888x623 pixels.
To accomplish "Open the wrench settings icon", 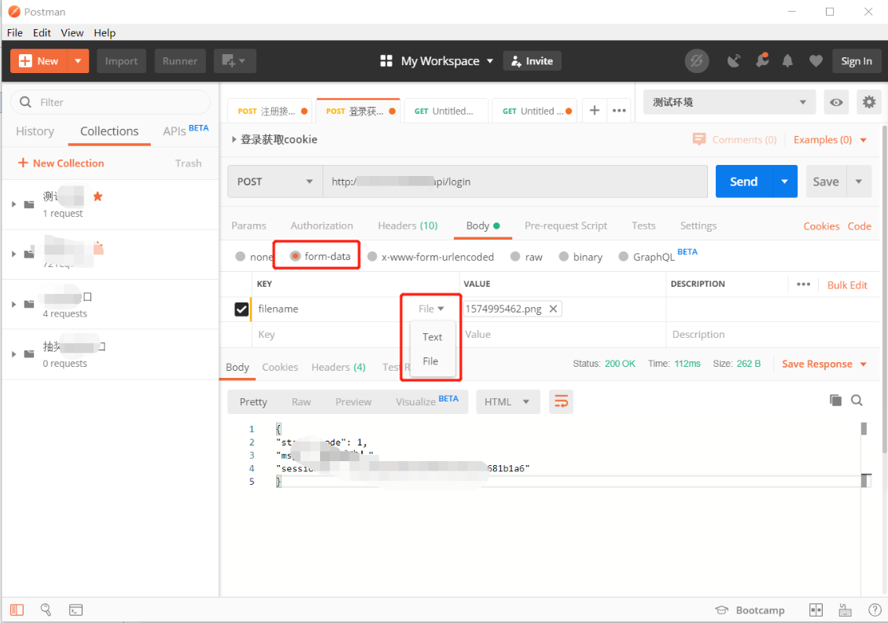I will click(762, 60).
